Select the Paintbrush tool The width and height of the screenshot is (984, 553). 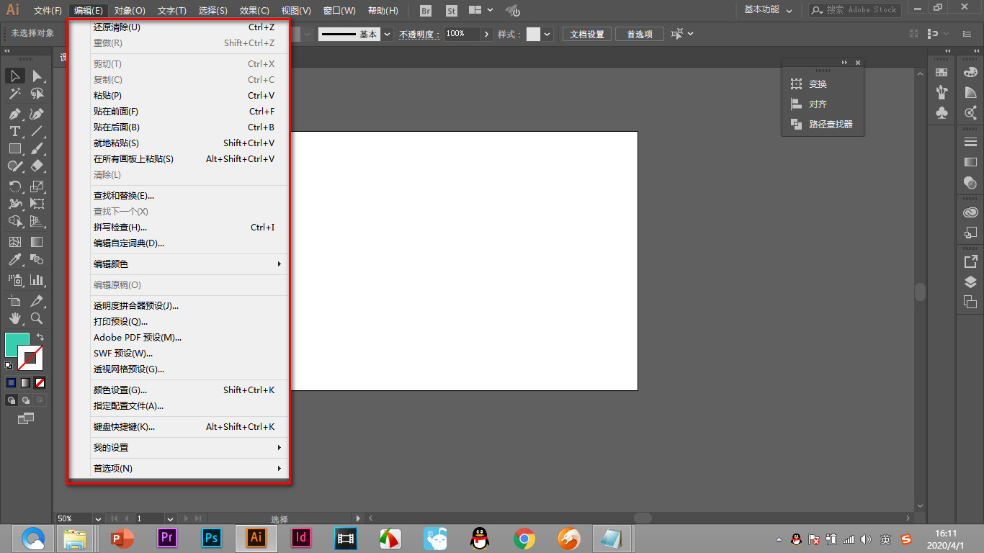coord(37,148)
